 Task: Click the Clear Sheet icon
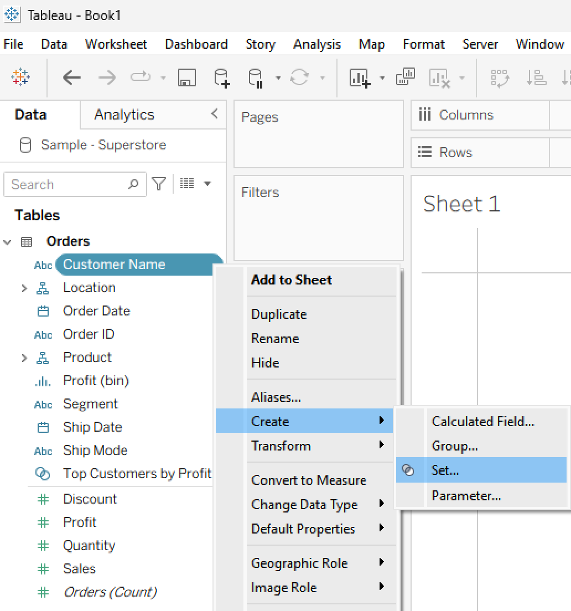pos(440,78)
